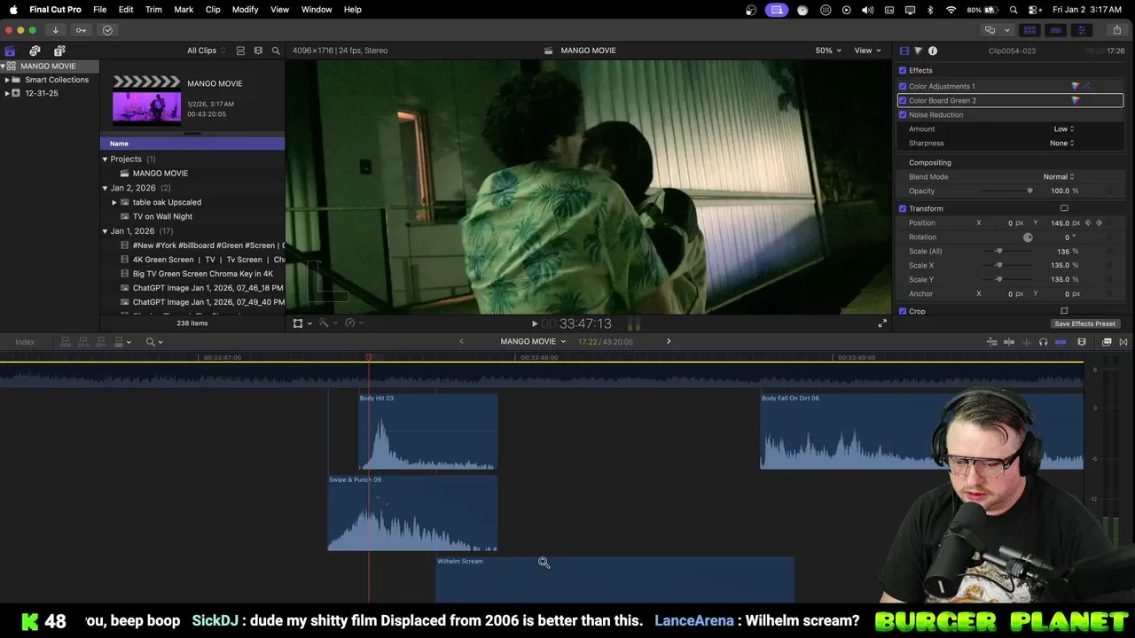Open the All Clips filter dropdown
This screenshot has height=638, width=1135.
[206, 51]
